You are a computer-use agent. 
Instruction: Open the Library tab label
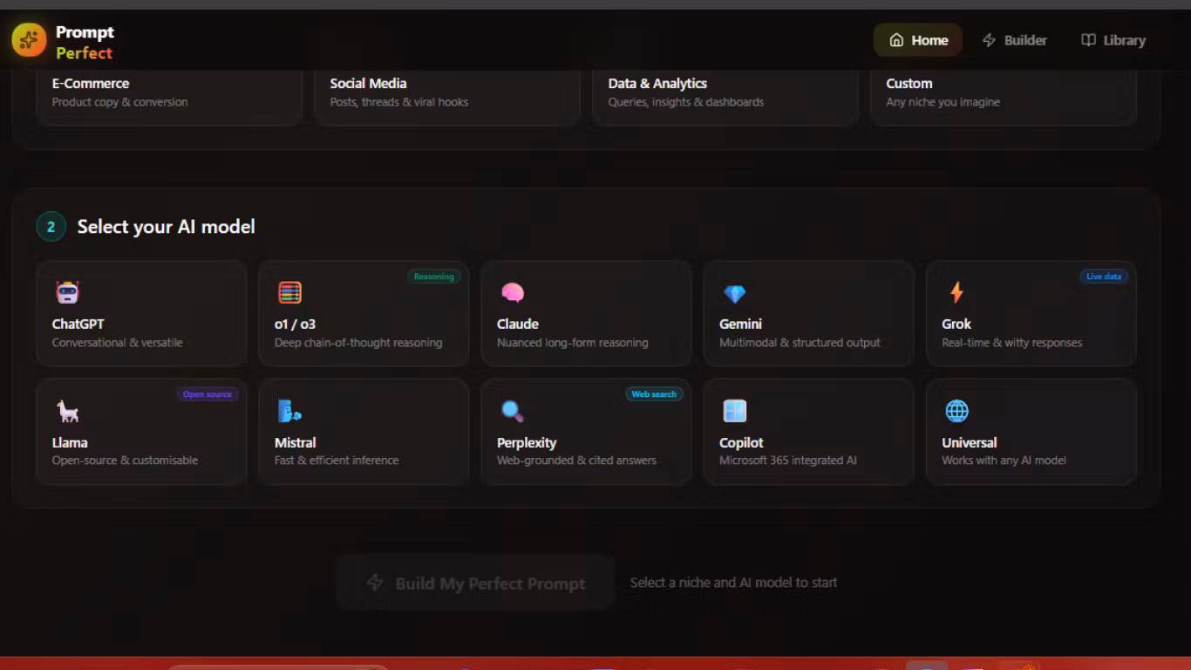1124,40
